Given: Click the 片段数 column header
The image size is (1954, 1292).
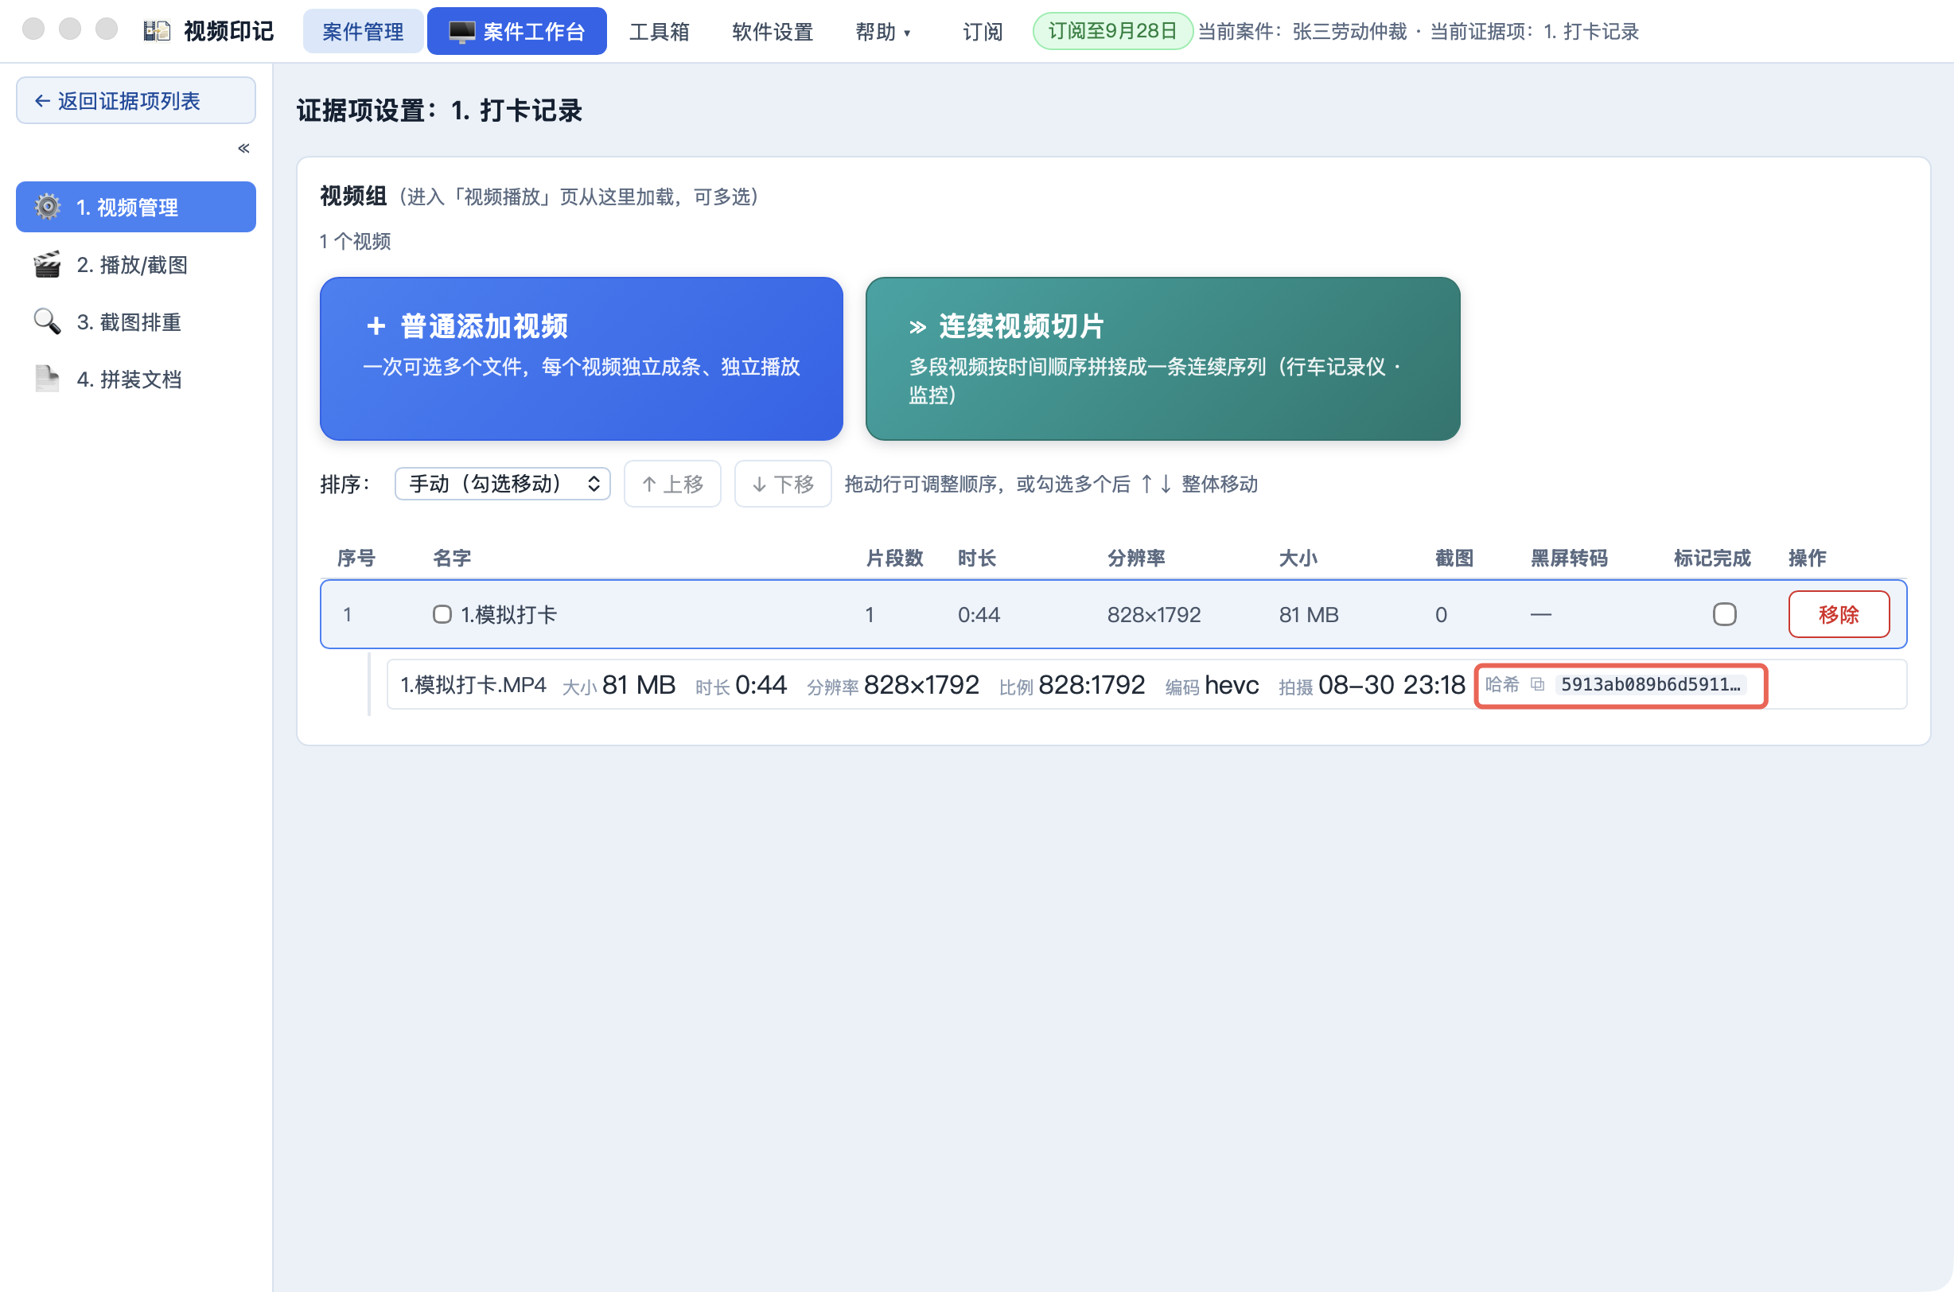Looking at the screenshot, I should 894,558.
